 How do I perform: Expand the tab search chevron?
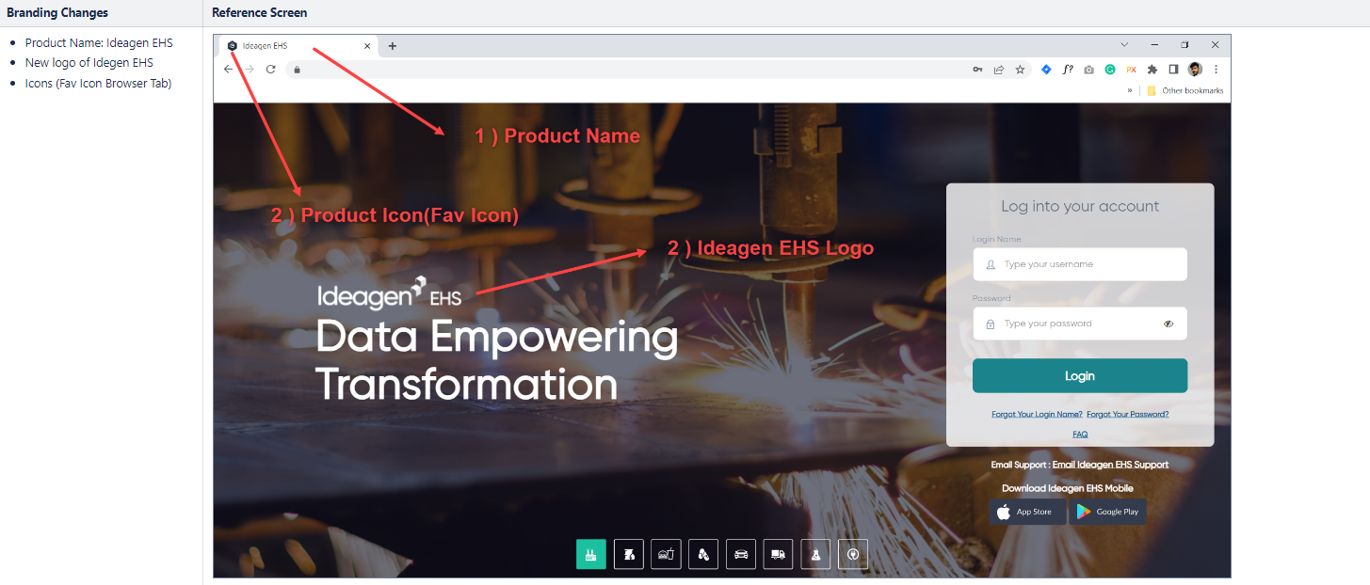click(x=1124, y=45)
